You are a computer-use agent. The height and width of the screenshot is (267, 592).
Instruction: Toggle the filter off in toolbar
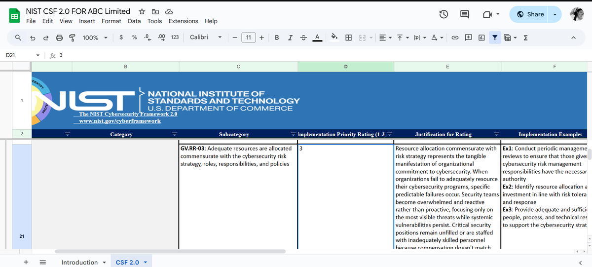(495, 38)
